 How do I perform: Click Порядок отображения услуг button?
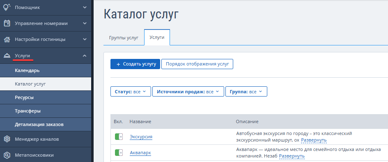[x=197, y=64]
